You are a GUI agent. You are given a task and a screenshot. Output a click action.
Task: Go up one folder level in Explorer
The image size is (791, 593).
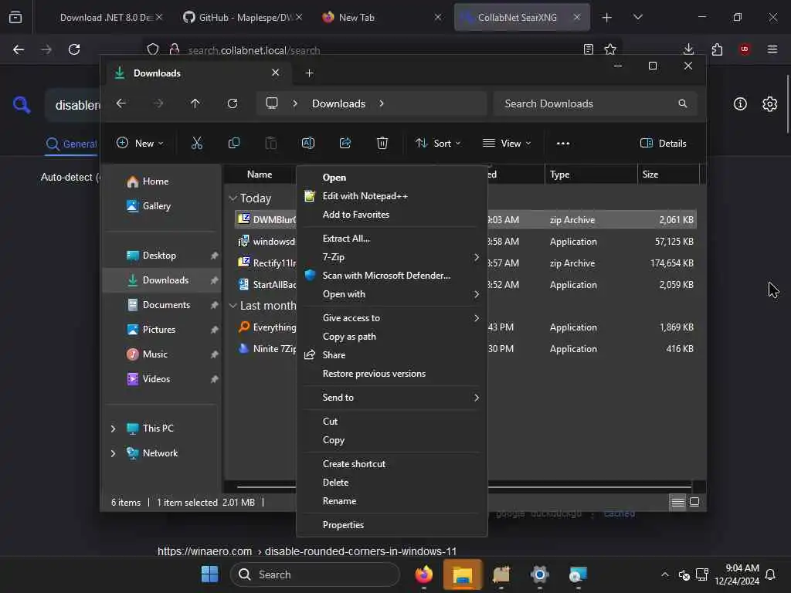click(195, 103)
